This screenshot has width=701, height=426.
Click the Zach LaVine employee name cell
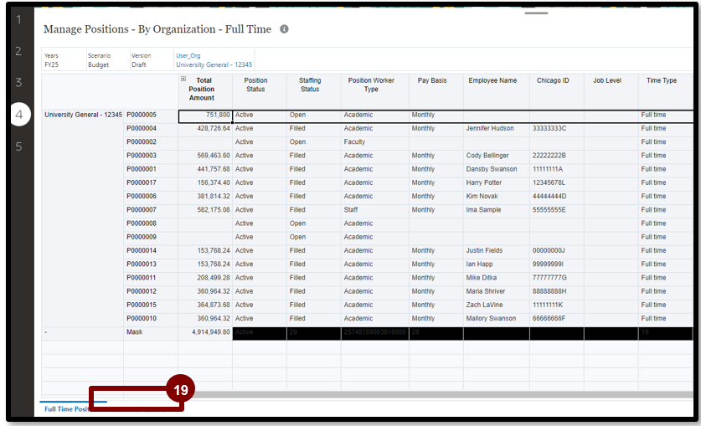497,305
